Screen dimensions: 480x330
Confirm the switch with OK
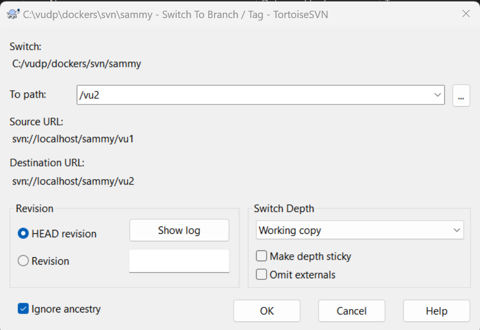click(267, 311)
